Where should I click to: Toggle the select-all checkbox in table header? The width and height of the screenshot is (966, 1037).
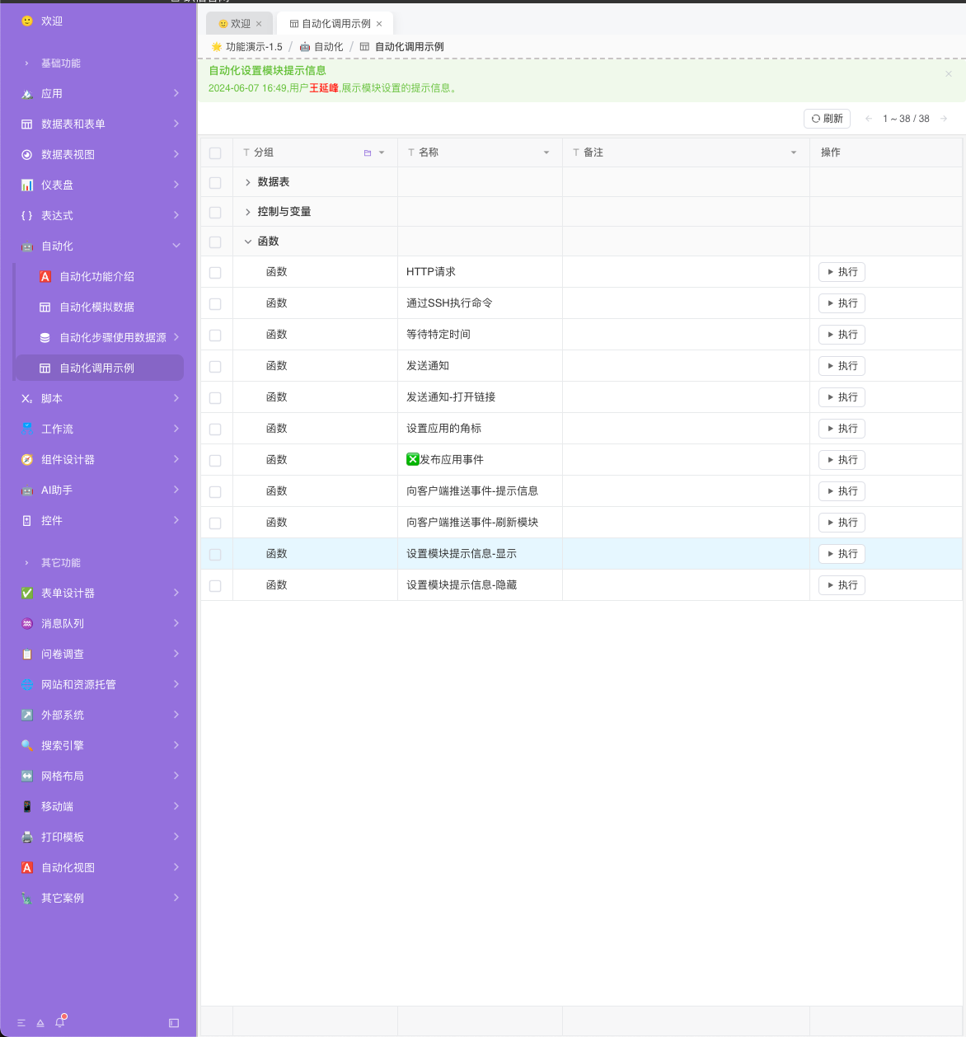click(x=215, y=152)
